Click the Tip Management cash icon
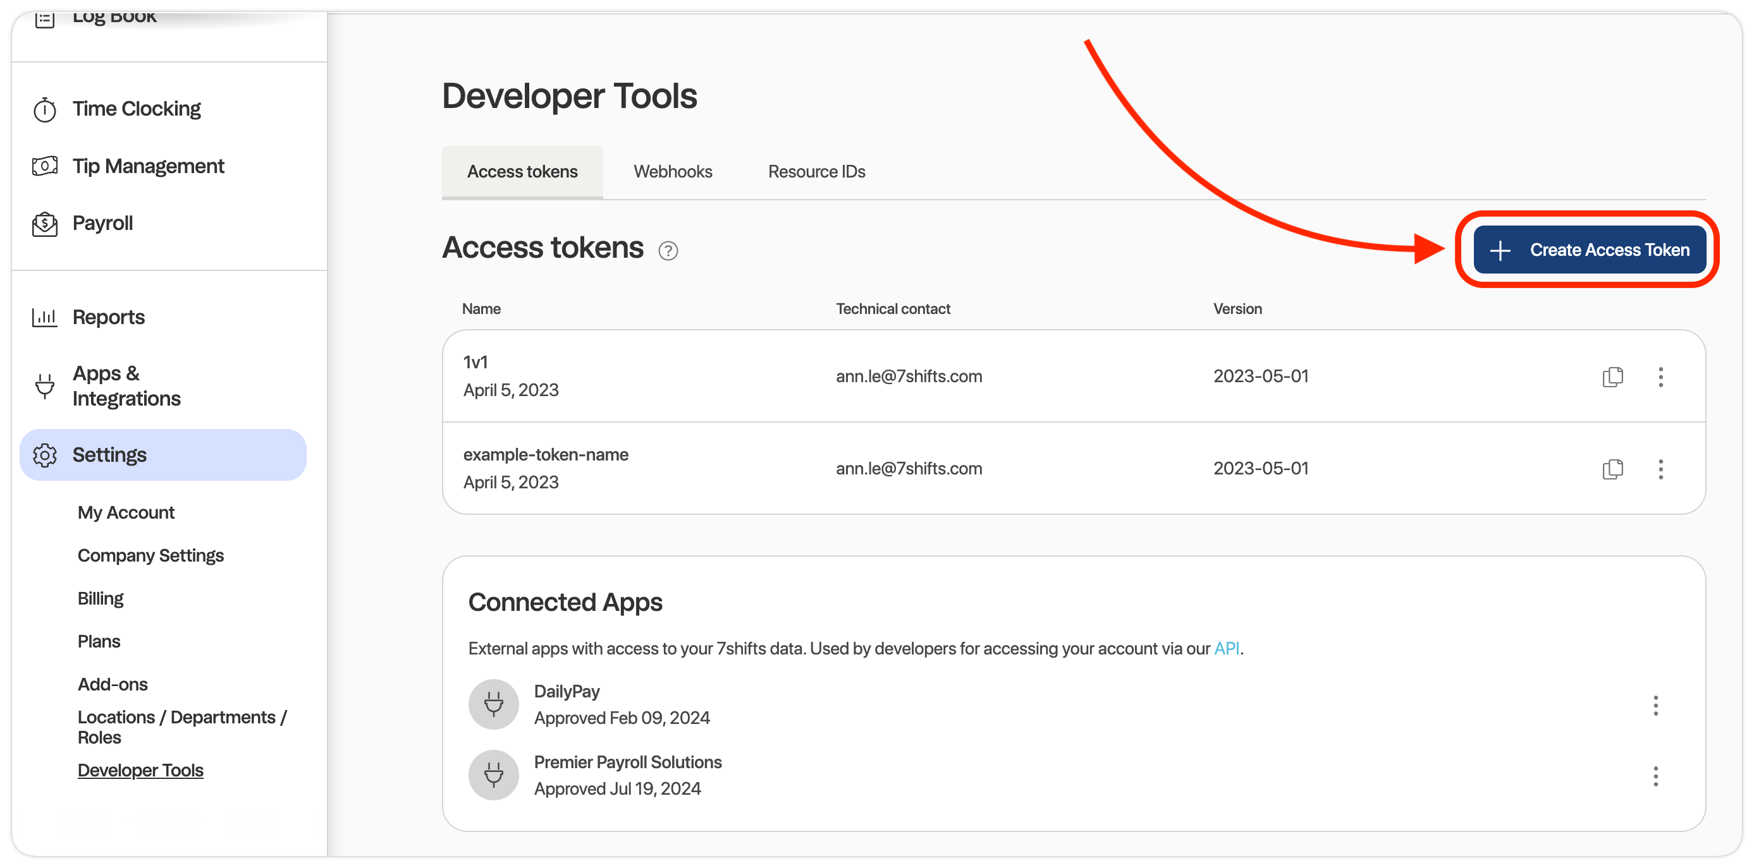1754x868 pixels. (45, 166)
